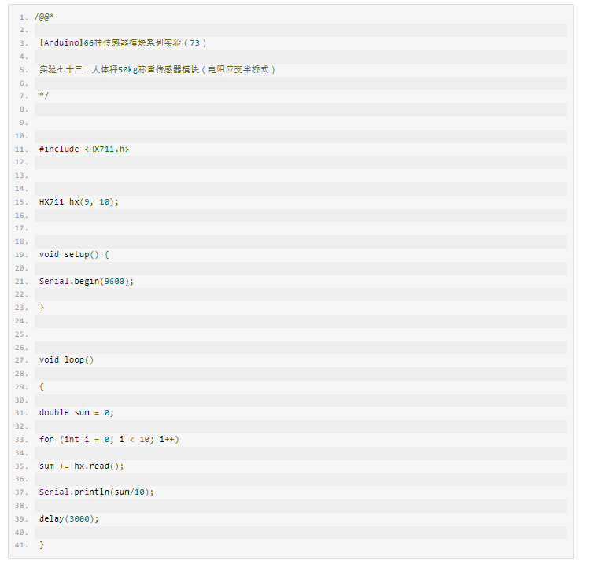Click the closing brace on line 23
This screenshot has height=564, width=590.
[42, 308]
